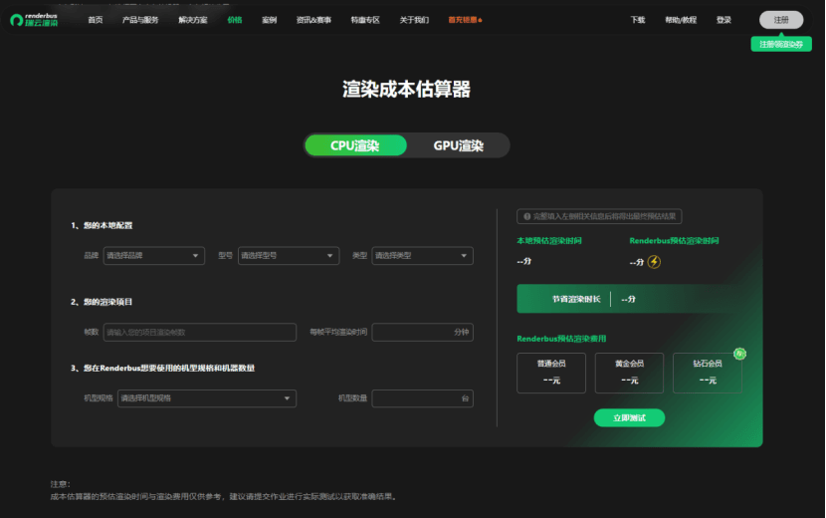Click the 渲染成本估算器 heading
Viewport: 826px width, 518px height.
(x=406, y=89)
